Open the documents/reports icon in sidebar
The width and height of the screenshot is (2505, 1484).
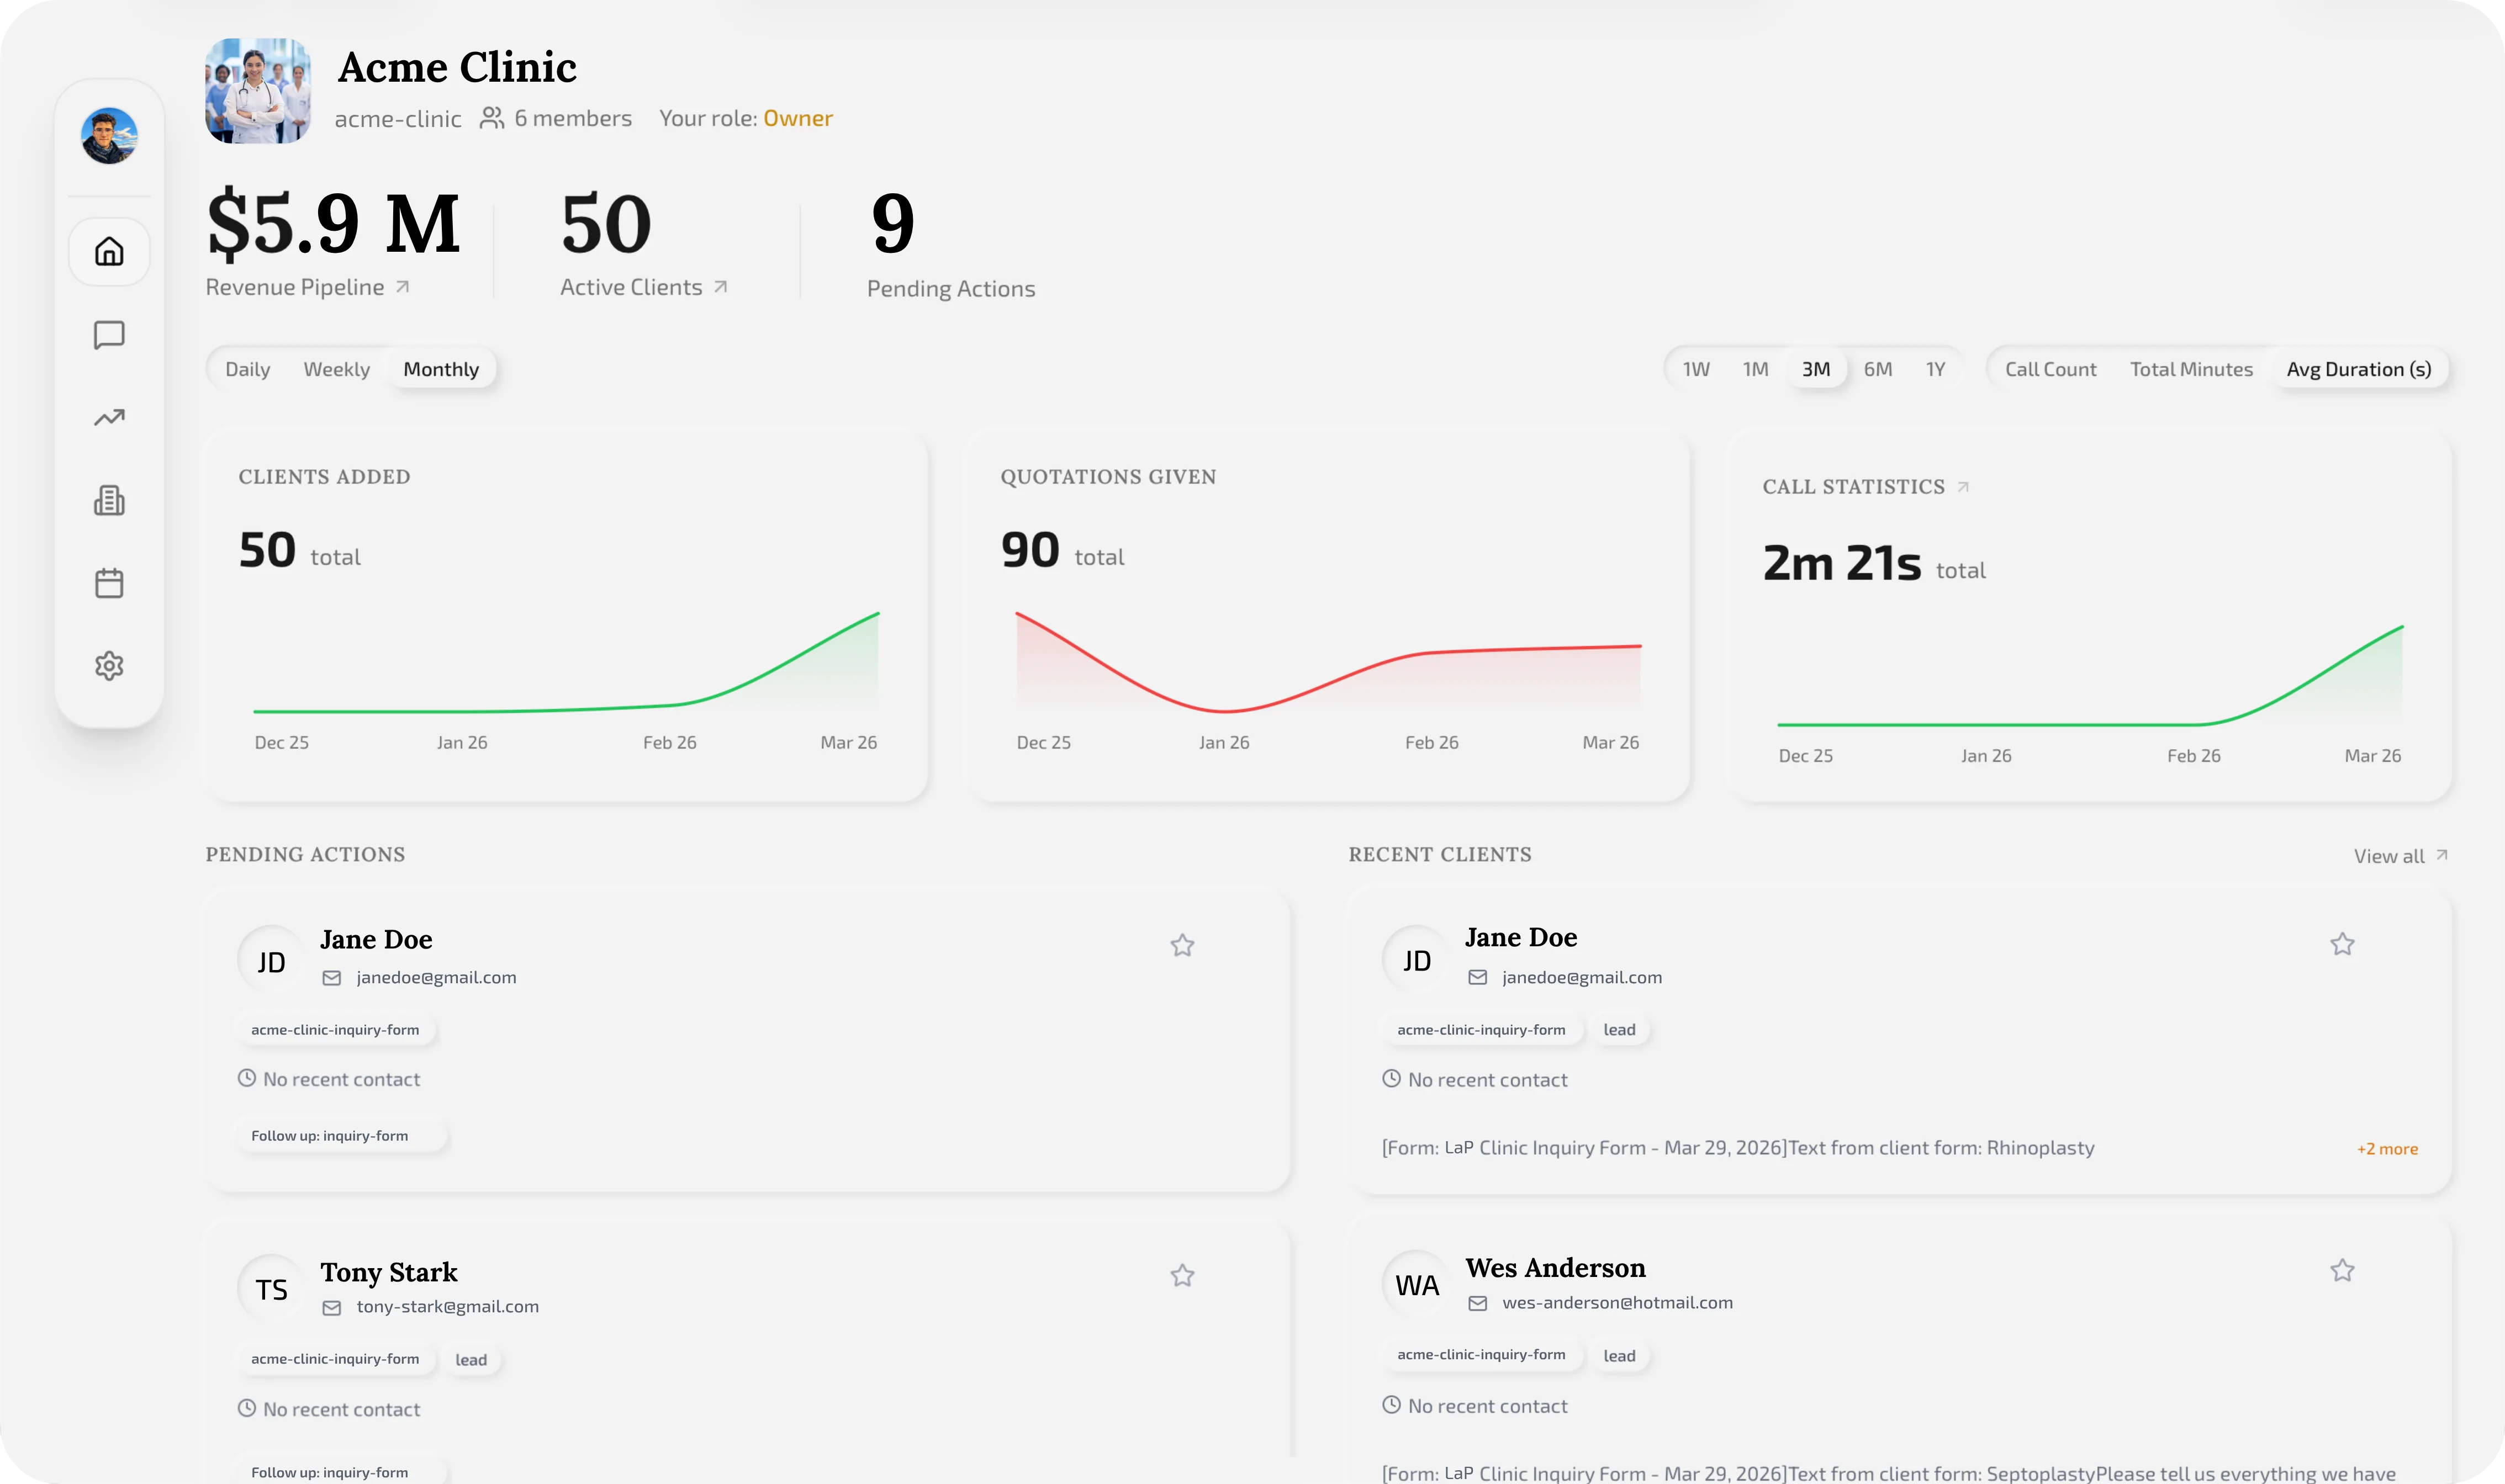[109, 500]
